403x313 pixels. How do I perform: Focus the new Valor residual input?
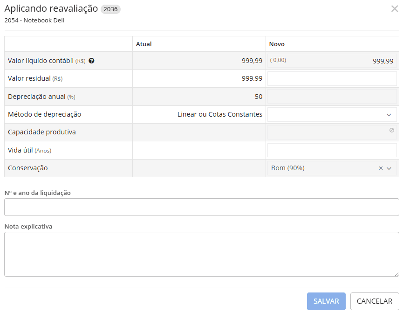(332, 79)
